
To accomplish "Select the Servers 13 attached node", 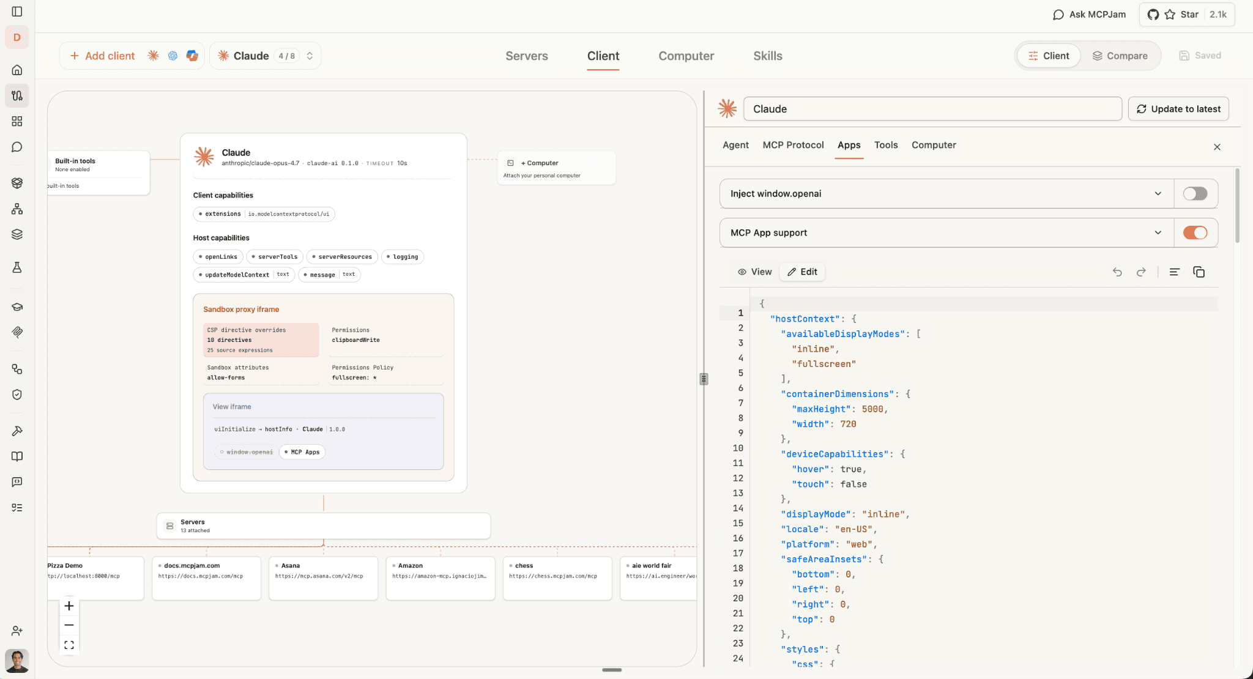I will click(x=323, y=526).
